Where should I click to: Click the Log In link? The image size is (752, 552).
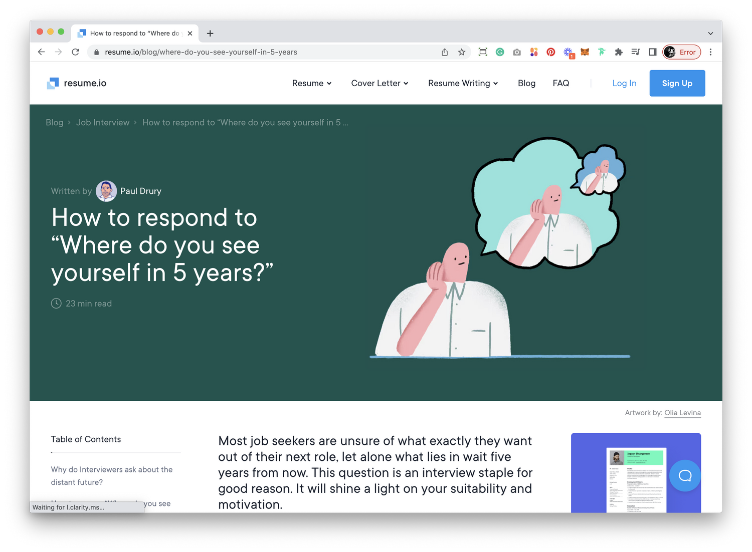click(x=624, y=83)
